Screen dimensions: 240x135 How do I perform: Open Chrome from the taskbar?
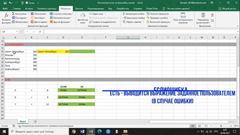(74, 132)
